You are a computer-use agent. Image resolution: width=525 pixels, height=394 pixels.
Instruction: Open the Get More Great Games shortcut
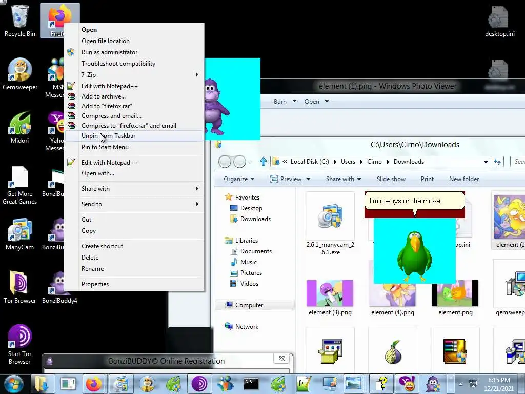click(20, 185)
